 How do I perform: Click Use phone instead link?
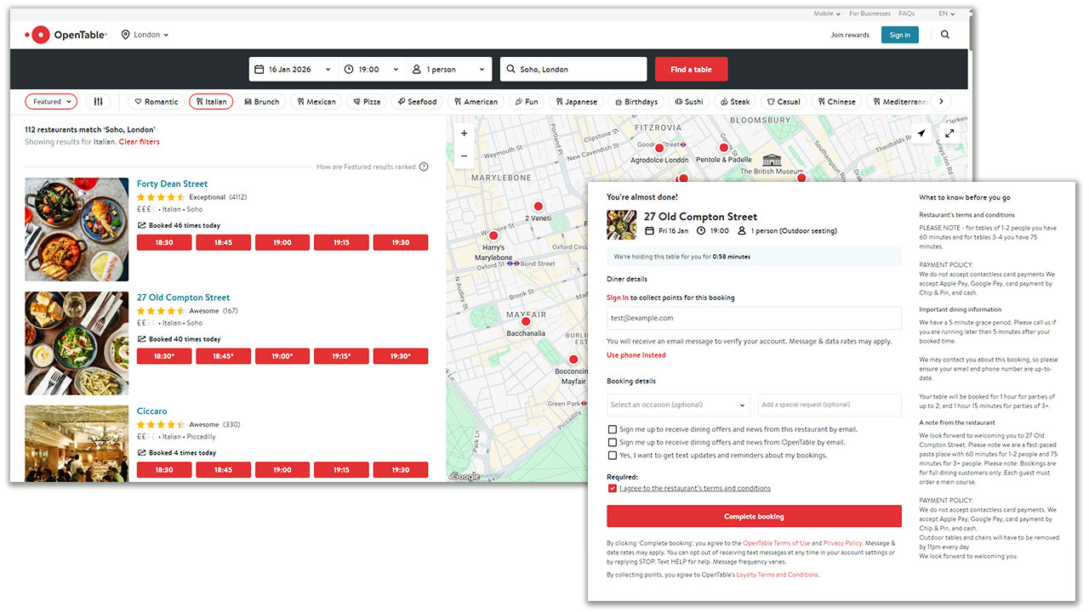636,355
